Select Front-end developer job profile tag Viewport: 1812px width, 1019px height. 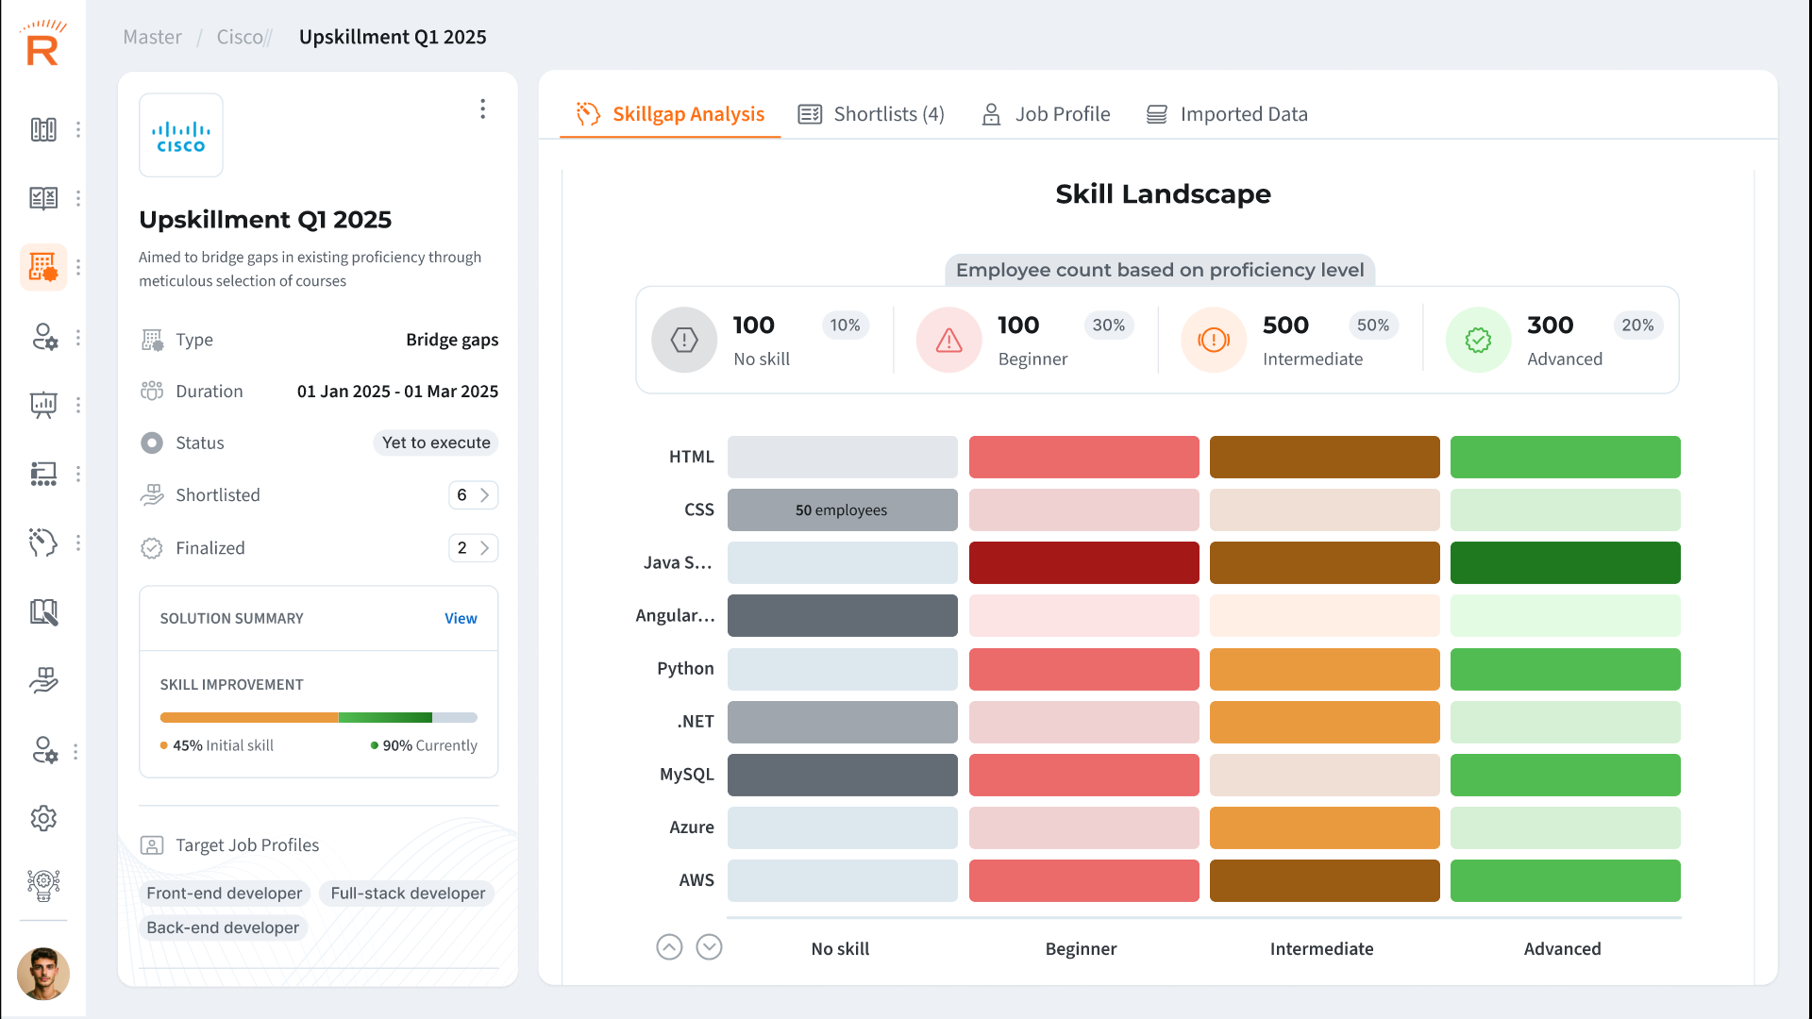[x=225, y=893]
